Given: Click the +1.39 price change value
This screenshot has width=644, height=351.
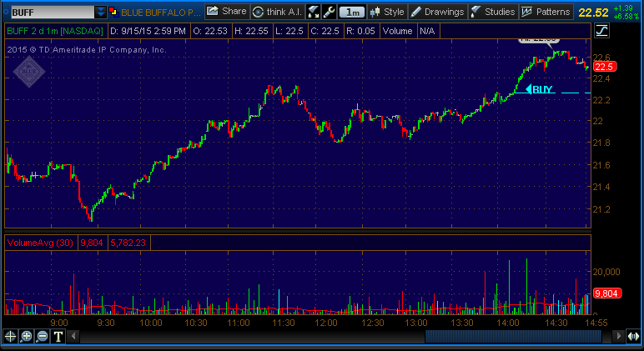Looking at the screenshot, I should pos(623,8).
